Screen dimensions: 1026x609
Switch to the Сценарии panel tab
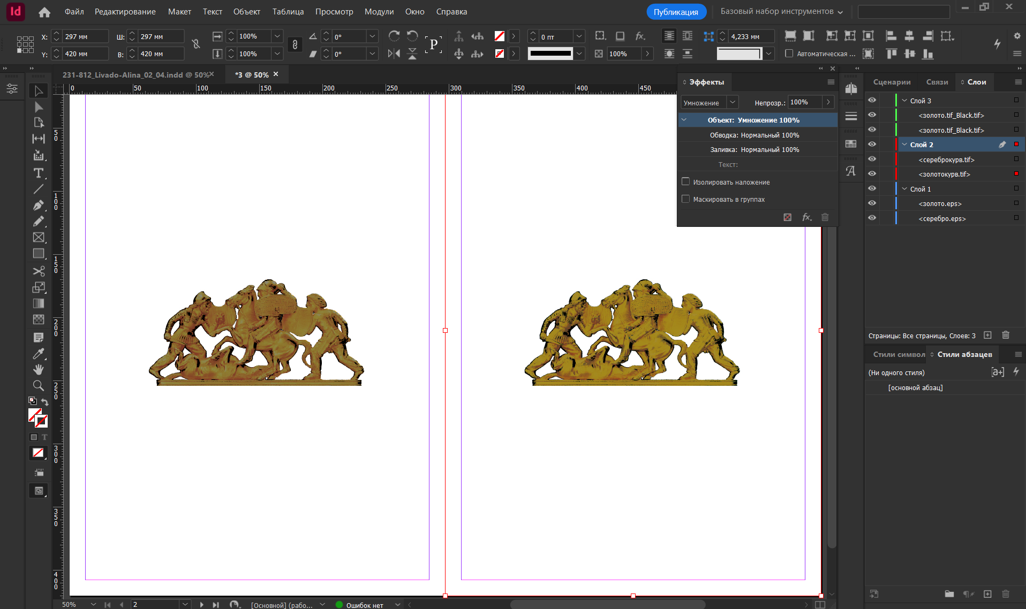[892, 82]
